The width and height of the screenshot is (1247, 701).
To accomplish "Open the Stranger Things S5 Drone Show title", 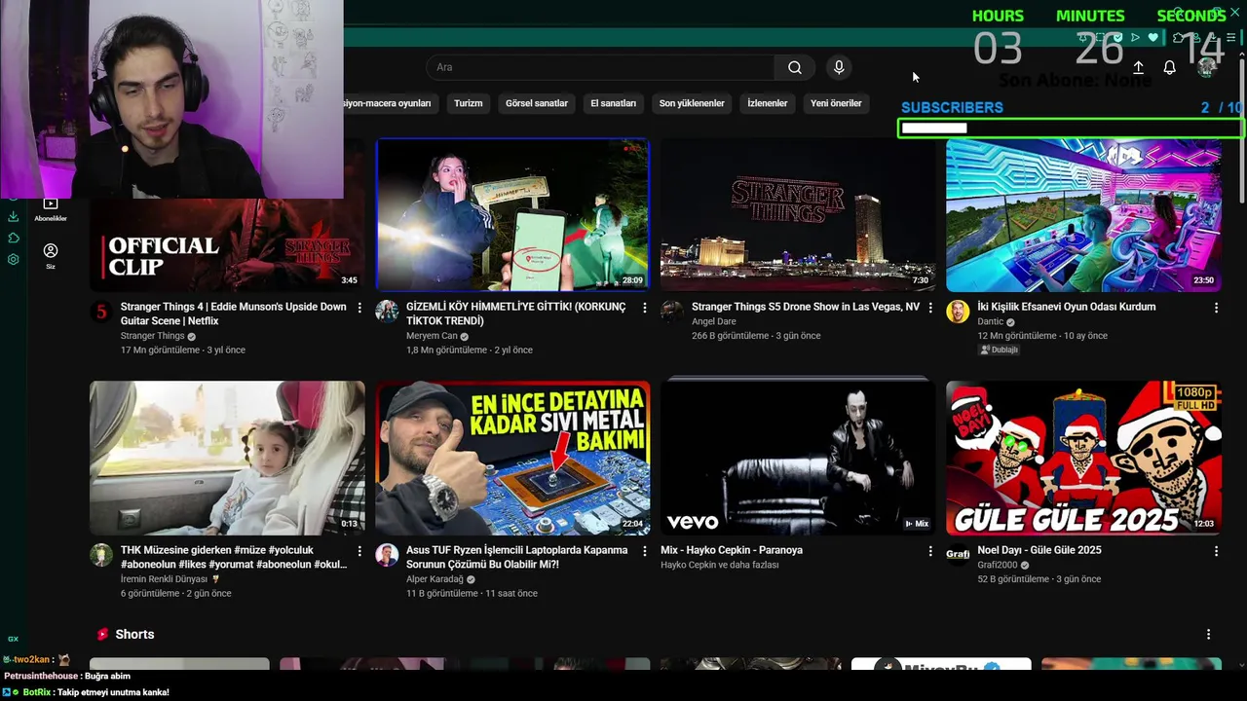I will pyautogui.click(x=806, y=307).
